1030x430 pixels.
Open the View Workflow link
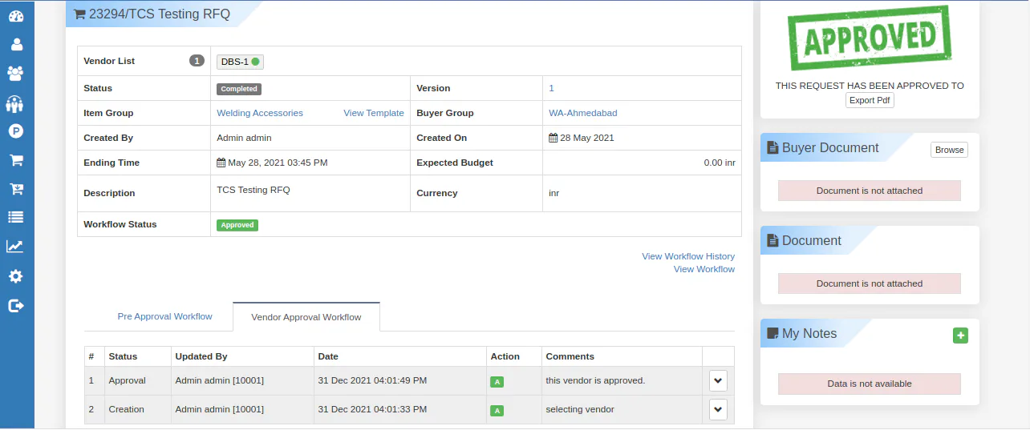click(704, 269)
